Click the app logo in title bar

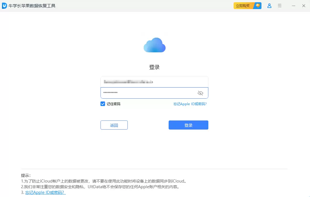pos(4,6)
